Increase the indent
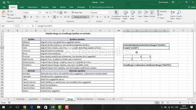The width and height of the screenshot is (196, 110). [68, 17]
